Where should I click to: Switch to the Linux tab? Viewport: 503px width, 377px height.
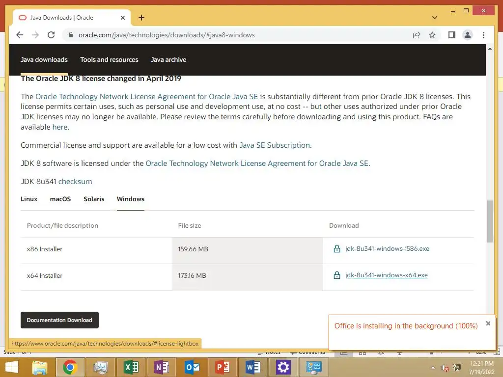(x=29, y=199)
